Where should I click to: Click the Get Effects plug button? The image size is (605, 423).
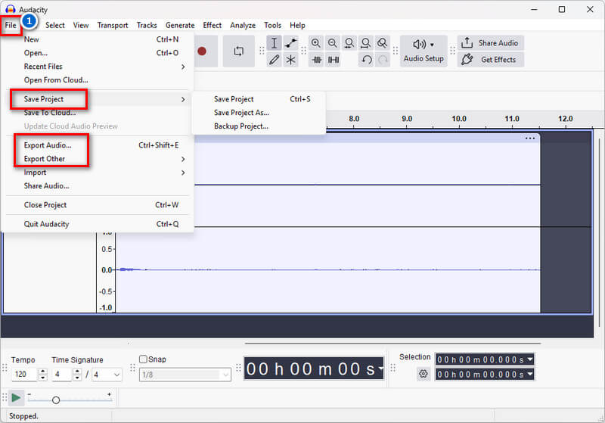pyautogui.click(x=490, y=60)
